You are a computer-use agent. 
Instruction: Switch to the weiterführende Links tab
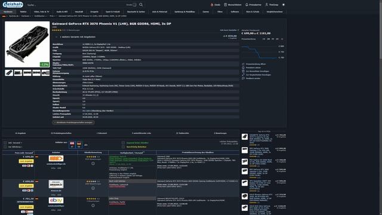click(x=141, y=133)
